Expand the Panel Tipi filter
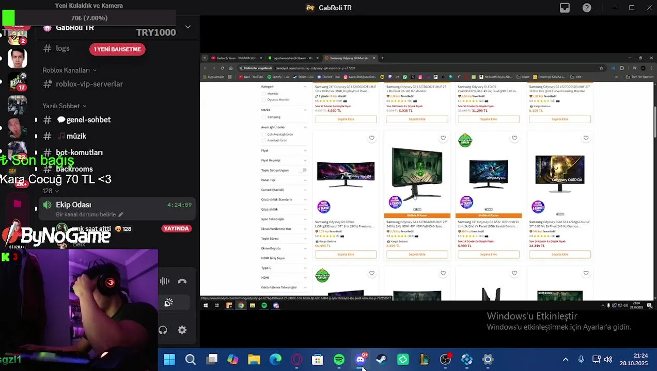657x371 pixels. tap(284, 180)
